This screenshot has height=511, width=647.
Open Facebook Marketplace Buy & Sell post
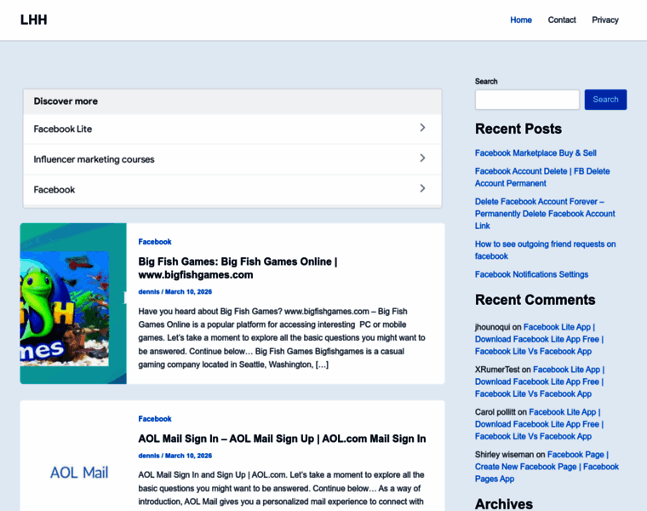coord(535,153)
